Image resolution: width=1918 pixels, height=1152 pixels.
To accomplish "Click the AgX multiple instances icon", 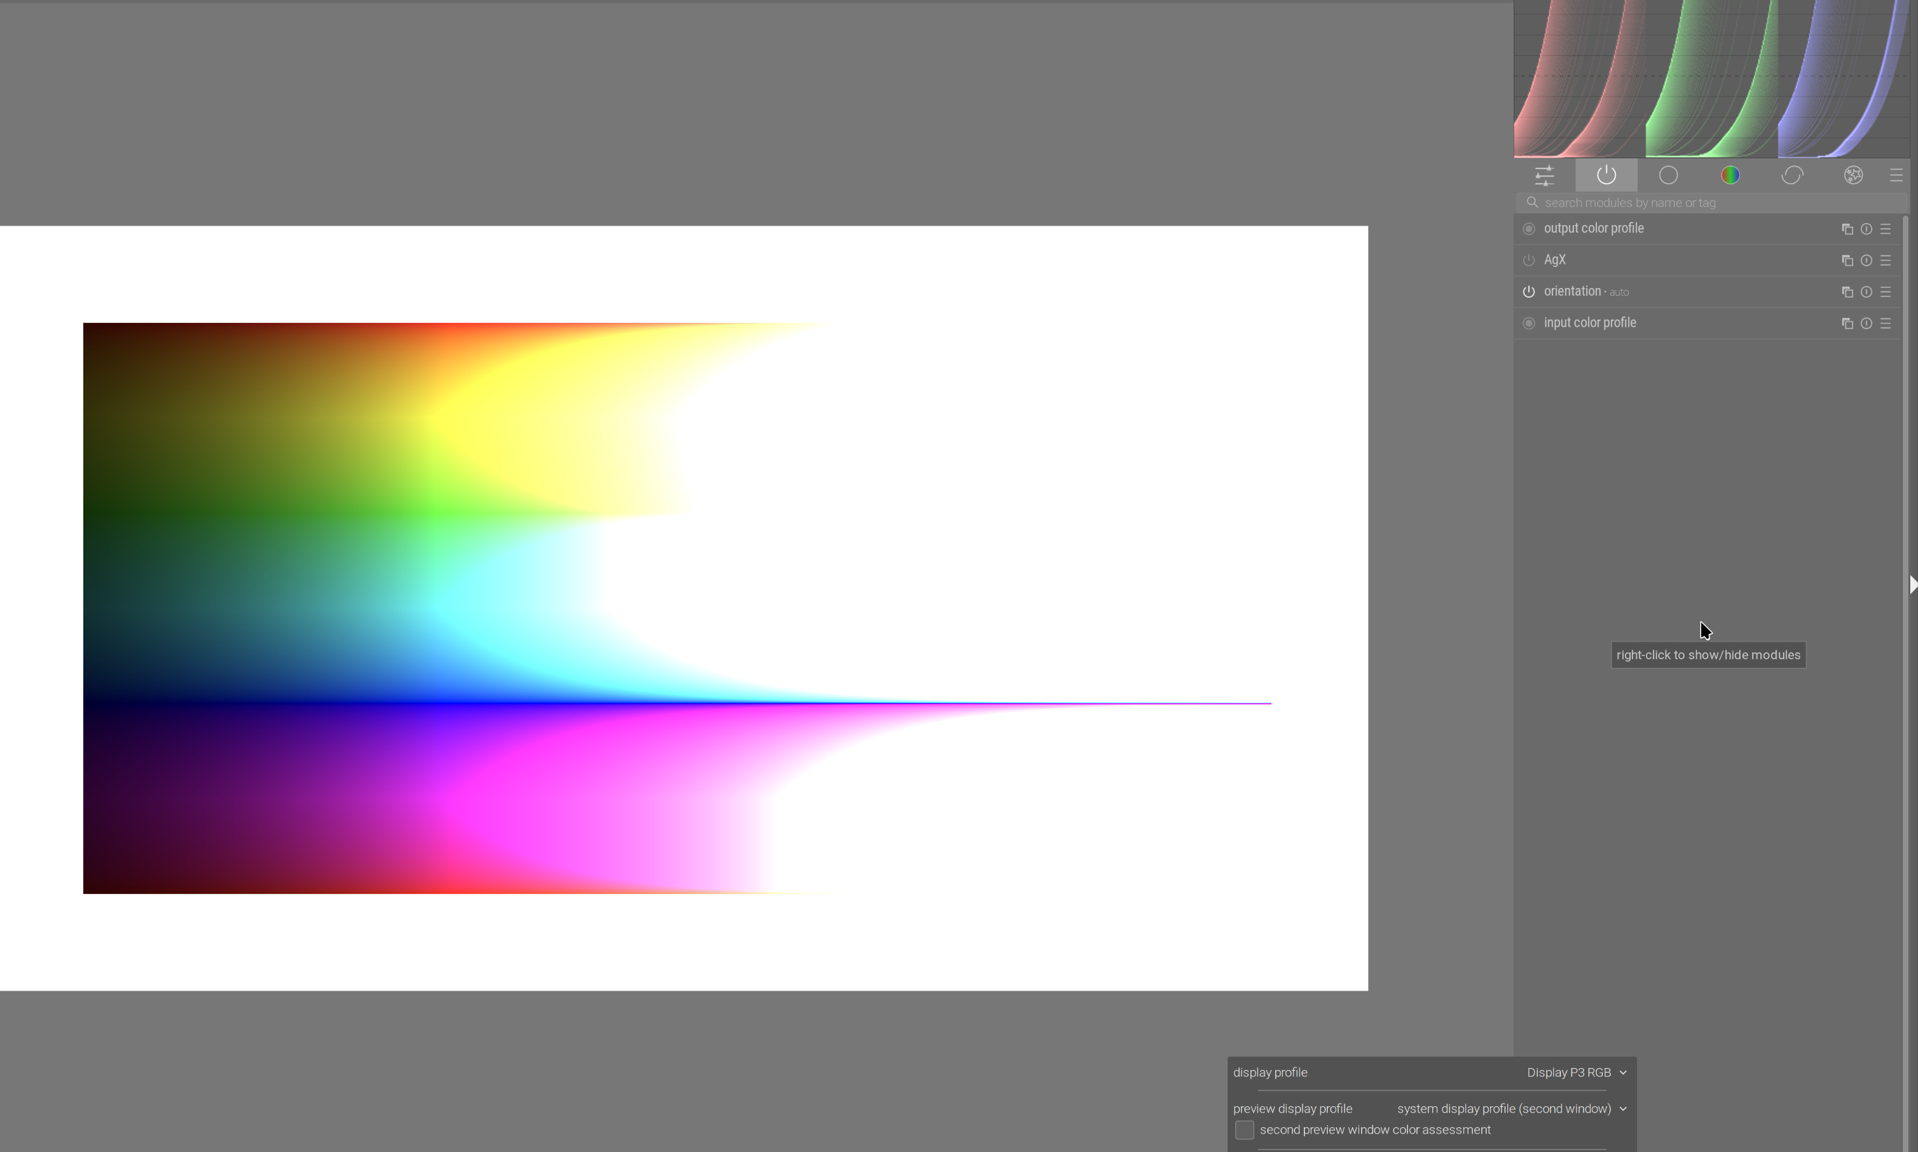I will click(1847, 261).
